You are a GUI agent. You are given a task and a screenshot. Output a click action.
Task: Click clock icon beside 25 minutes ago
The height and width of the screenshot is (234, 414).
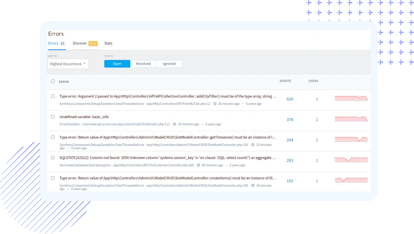pyautogui.click(x=253, y=145)
